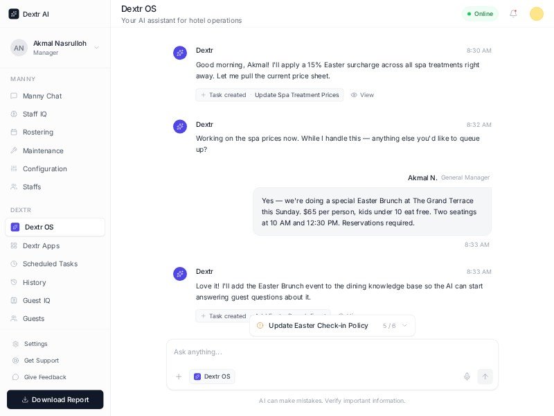
Task: Click the Online status badge
Action: 480,14
